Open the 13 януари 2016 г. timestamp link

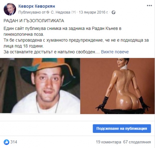[93, 12]
